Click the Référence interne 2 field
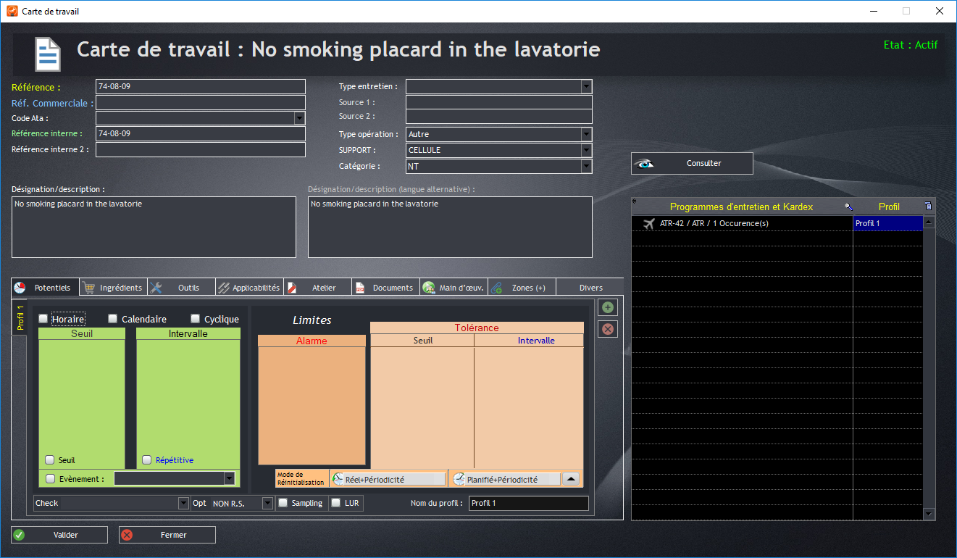Image resolution: width=957 pixels, height=558 pixels. (x=201, y=150)
